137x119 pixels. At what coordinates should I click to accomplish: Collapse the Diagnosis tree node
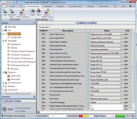point(3,72)
